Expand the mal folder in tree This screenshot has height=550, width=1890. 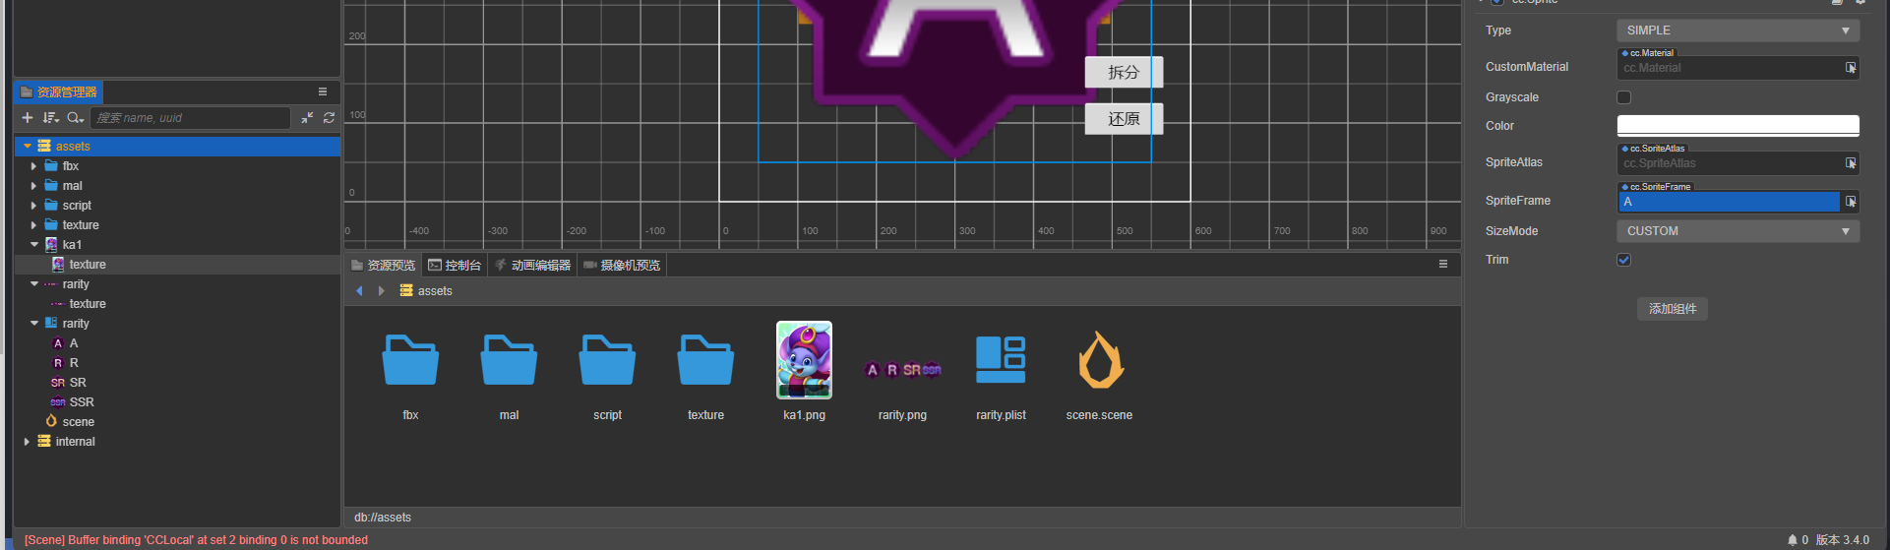click(x=33, y=186)
